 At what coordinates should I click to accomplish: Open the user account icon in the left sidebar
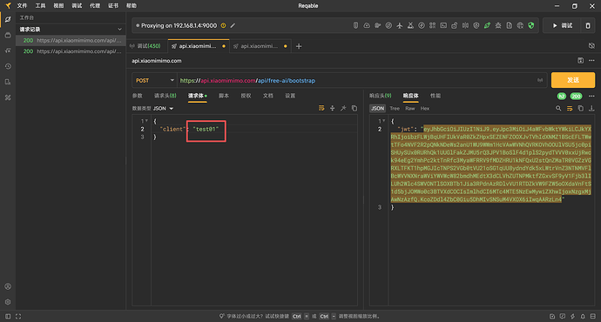coord(8,286)
